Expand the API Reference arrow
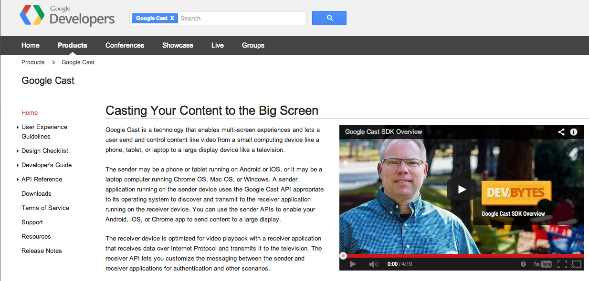This screenshot has width=589, height=281. click(x=18, y=180)
